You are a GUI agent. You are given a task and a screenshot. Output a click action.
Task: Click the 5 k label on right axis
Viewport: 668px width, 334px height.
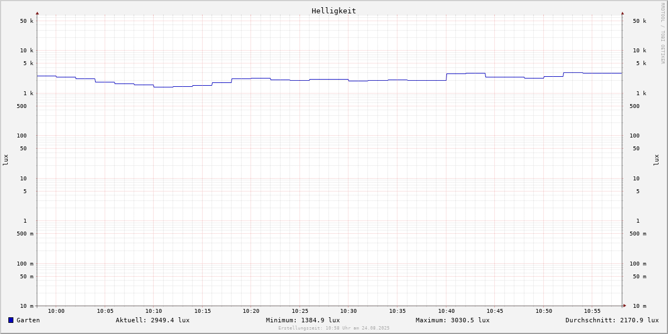pos(641,63)
